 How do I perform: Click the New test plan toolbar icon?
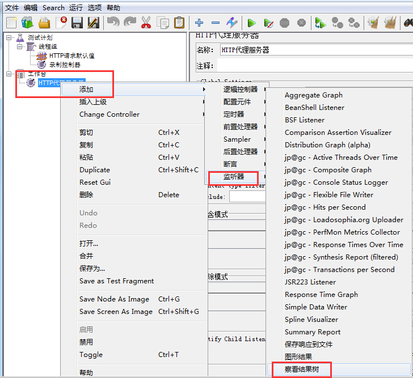pyautogui.click(x=11, y=23)
